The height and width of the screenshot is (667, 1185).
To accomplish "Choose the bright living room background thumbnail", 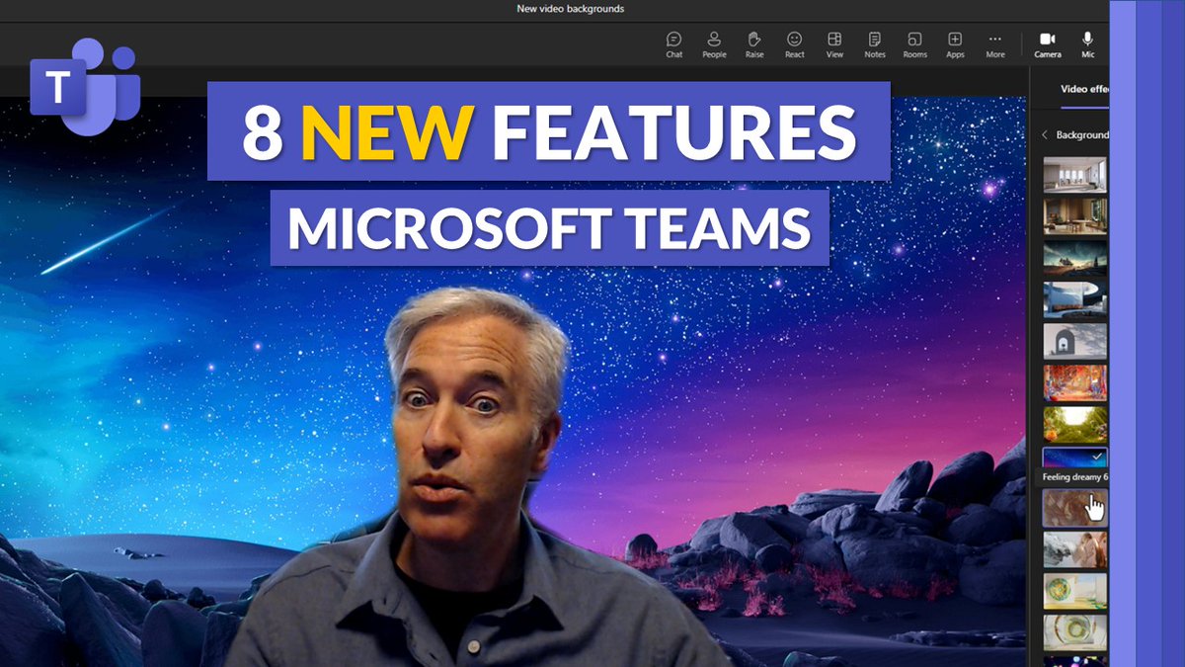I will pyautogui.click(x=1075, y=174).
